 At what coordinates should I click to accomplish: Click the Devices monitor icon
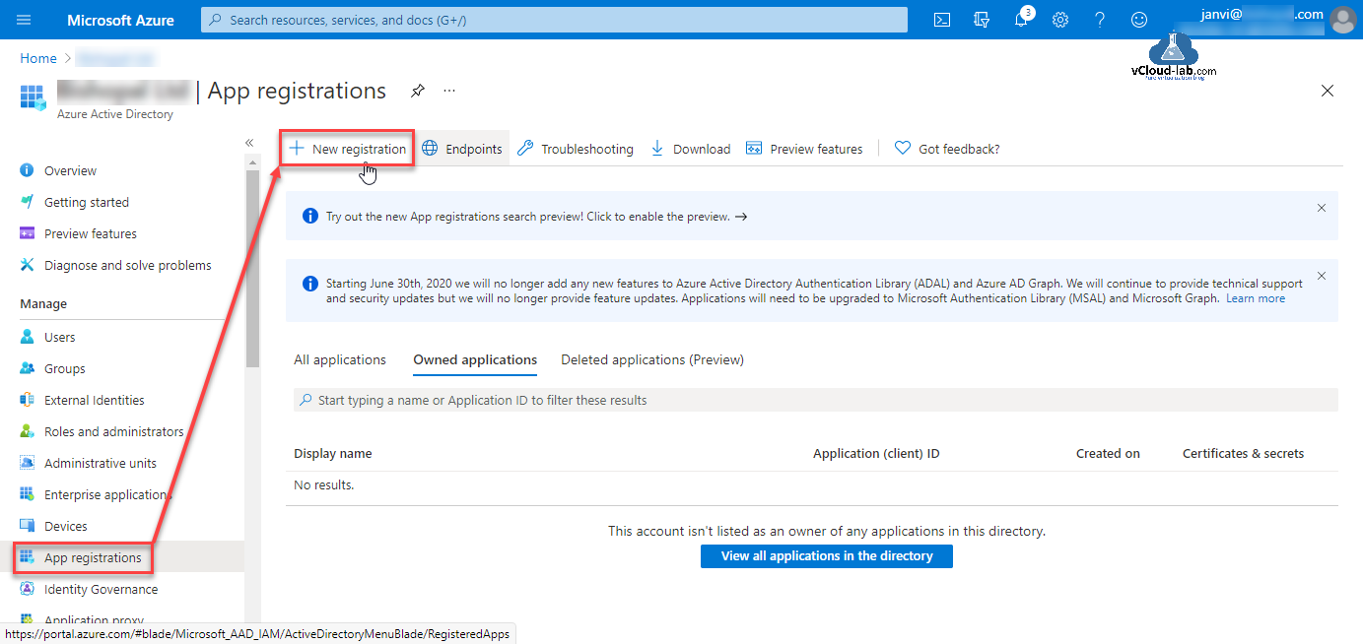point(27,526)
